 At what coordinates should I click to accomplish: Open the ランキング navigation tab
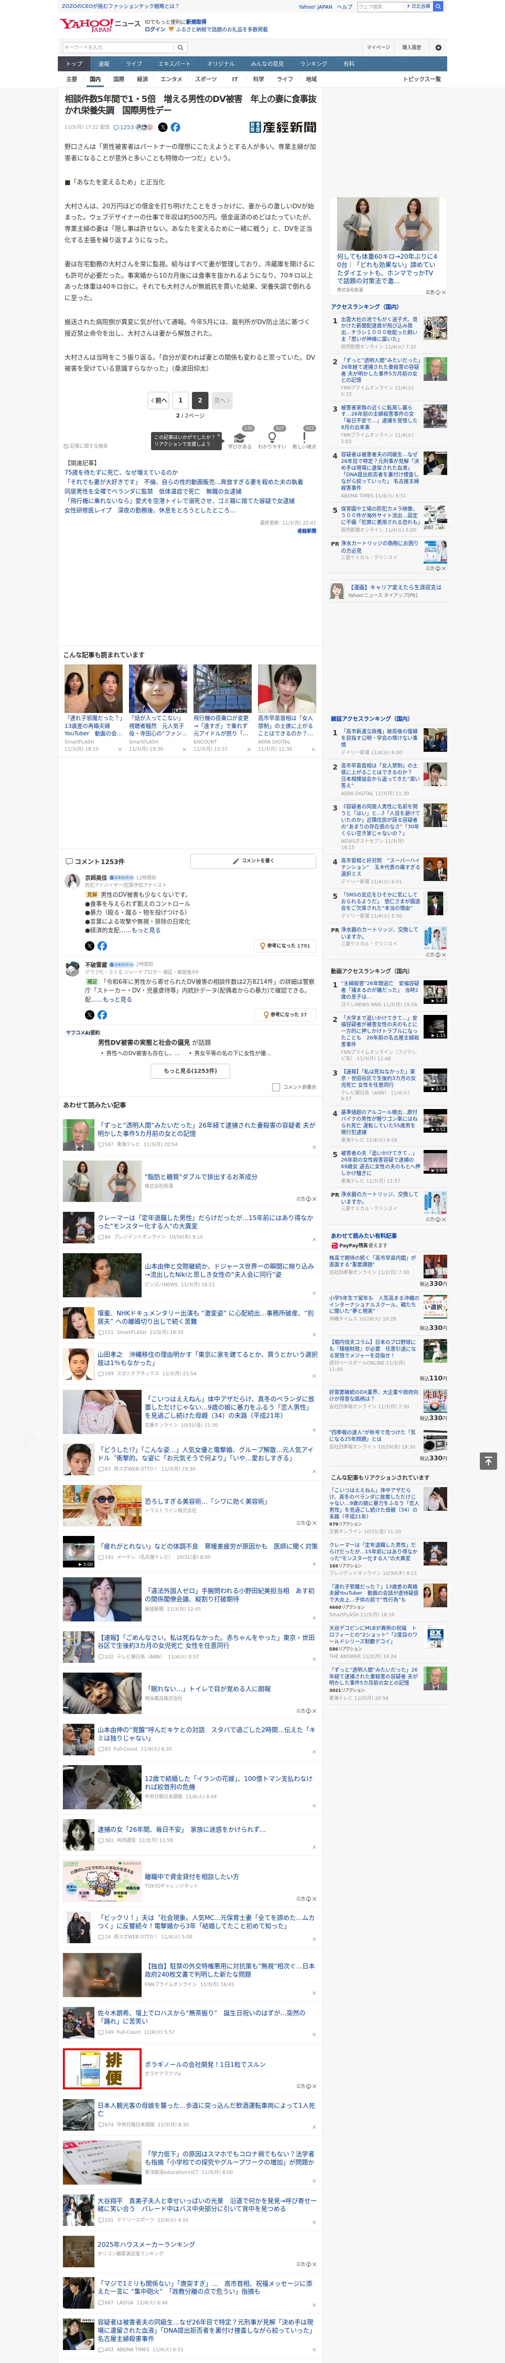point(313,64)
